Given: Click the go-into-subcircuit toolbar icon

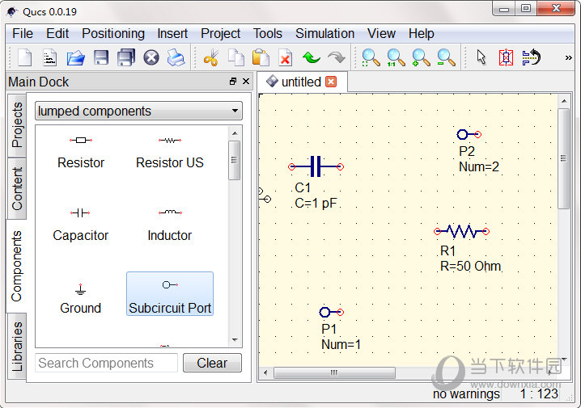Looking at the screenshot, I should click(x=531, y=57).
